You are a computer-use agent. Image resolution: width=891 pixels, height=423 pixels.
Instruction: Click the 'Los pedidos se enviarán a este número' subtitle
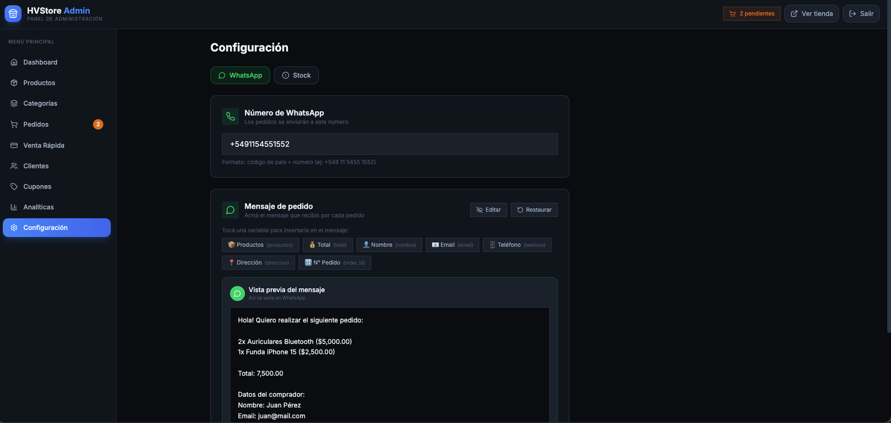(x=296, y=122)
